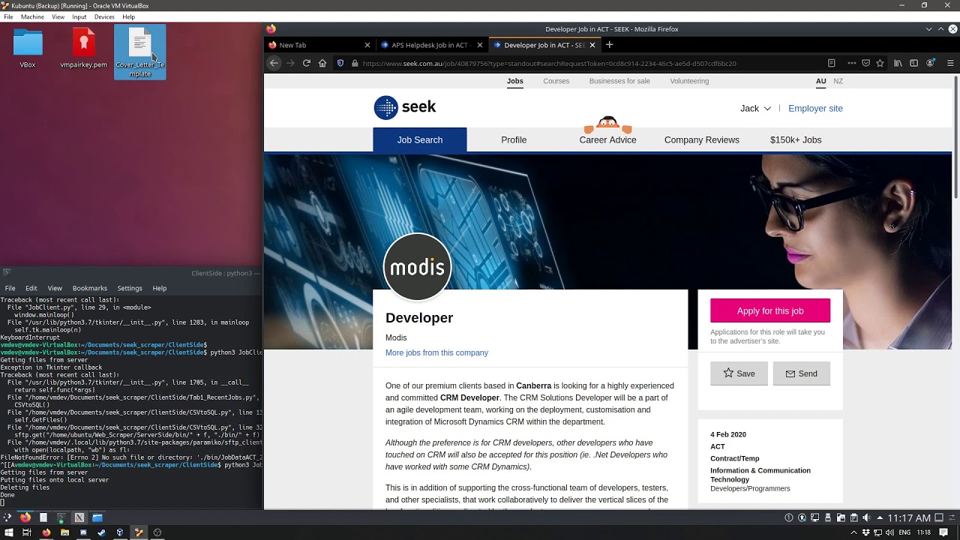Open Windows Task View
Image resolution: width=960 pixels, height=540 pixels.
point(26,532)
